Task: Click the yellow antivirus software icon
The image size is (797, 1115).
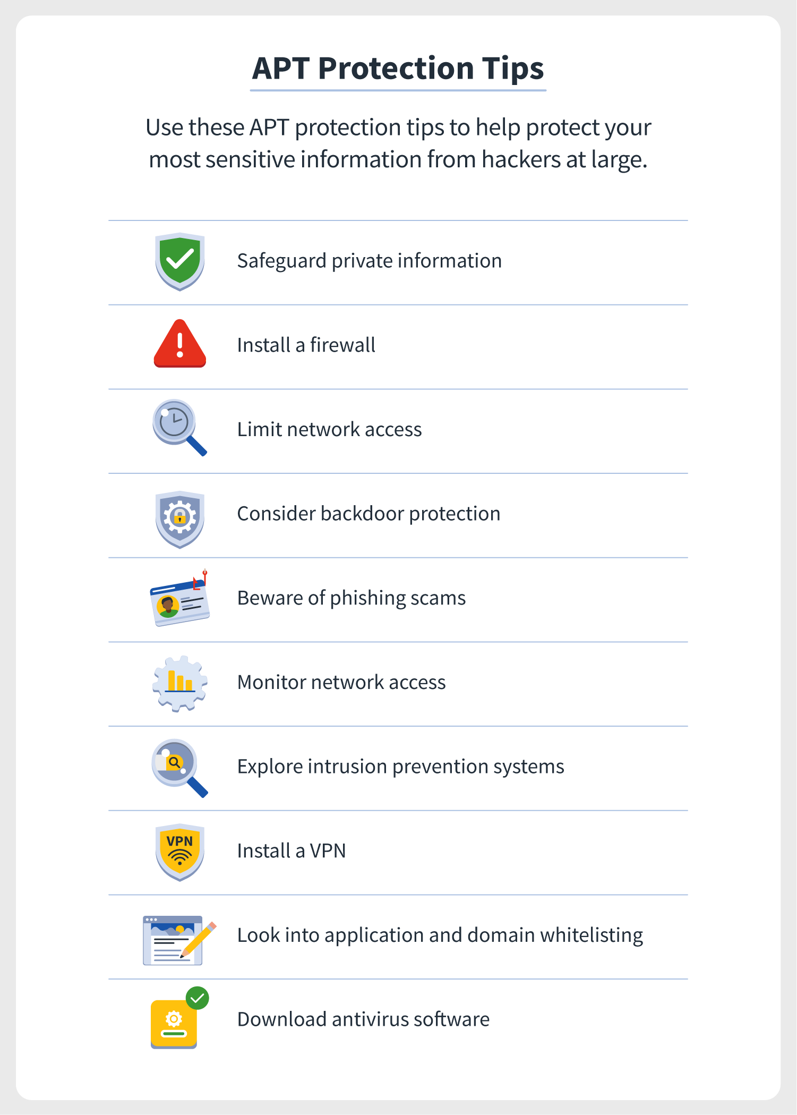Action: click(x=179, y=1018)
